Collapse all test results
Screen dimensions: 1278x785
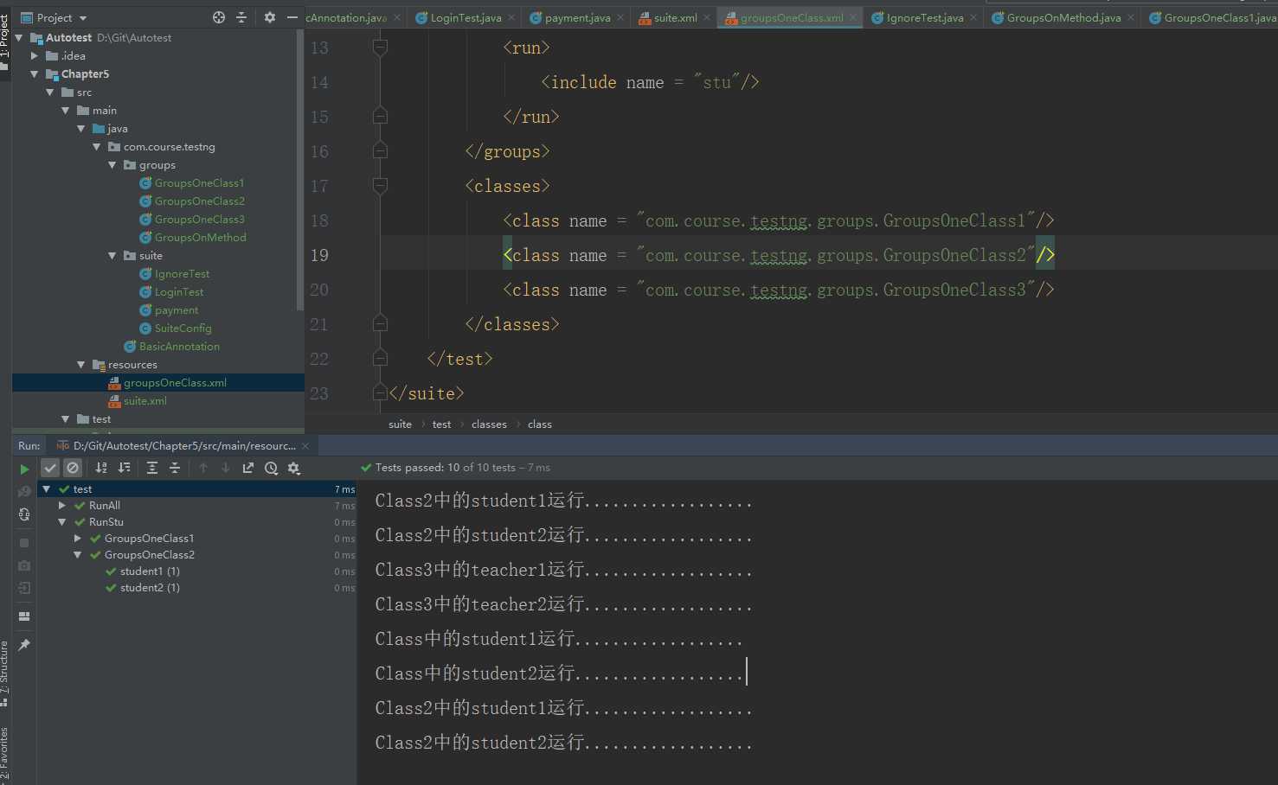click(x=175, y=468)
